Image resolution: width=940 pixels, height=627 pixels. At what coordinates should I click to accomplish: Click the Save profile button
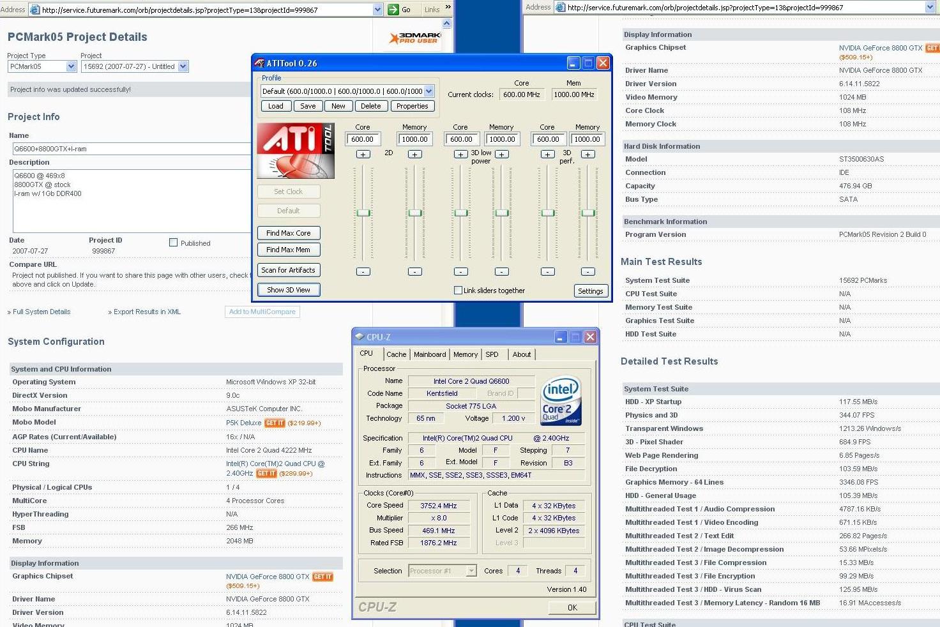click(x=308, y=106)
